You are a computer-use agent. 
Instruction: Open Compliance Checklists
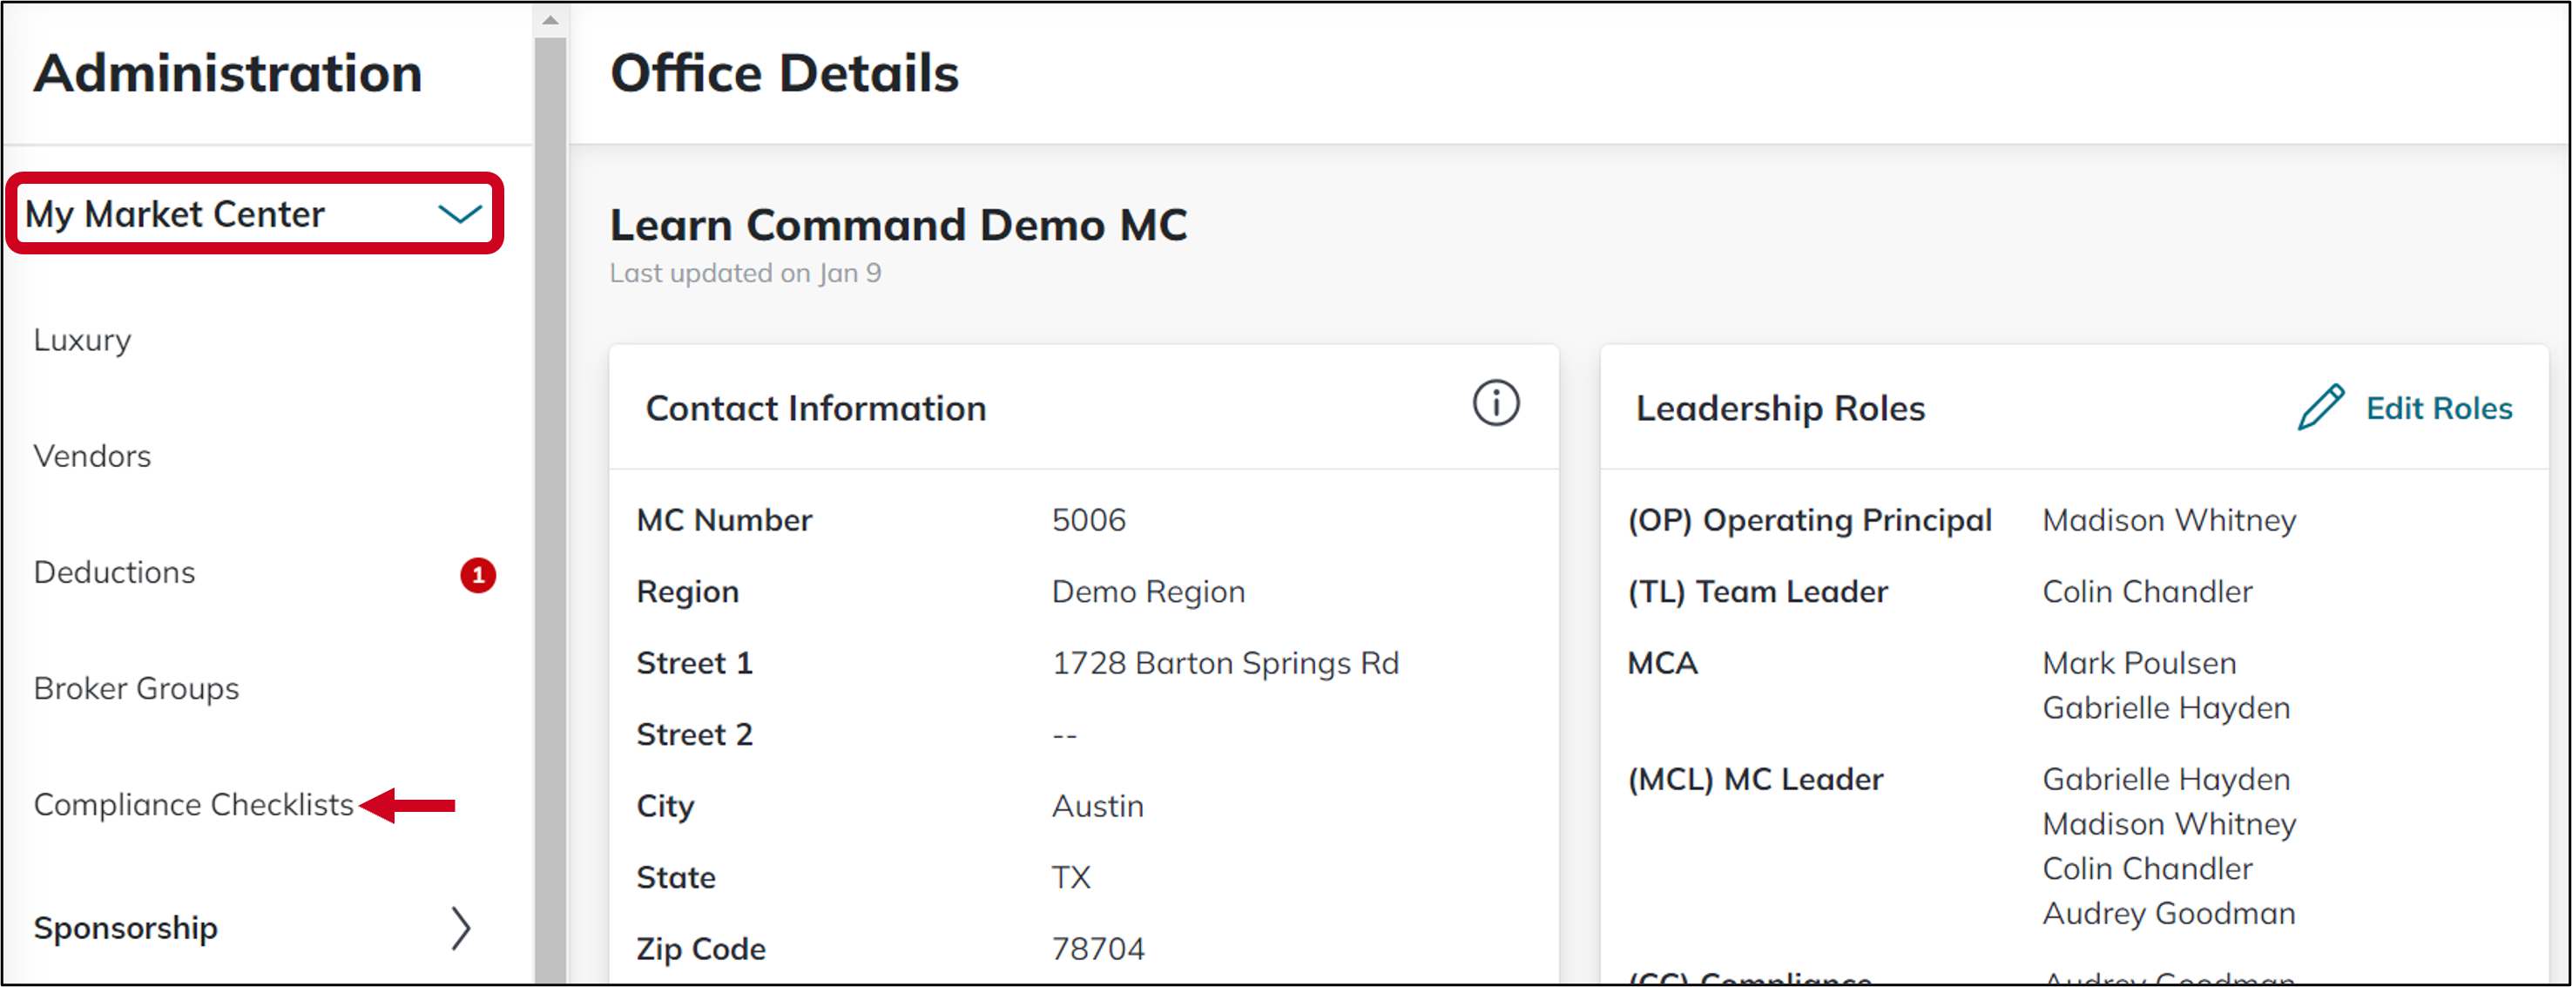point(192,804)
